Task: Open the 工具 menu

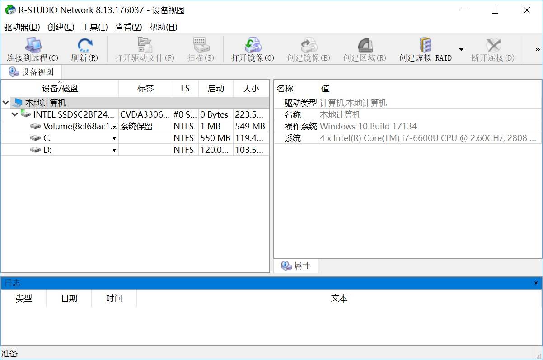Action: (x=94, y=27)
